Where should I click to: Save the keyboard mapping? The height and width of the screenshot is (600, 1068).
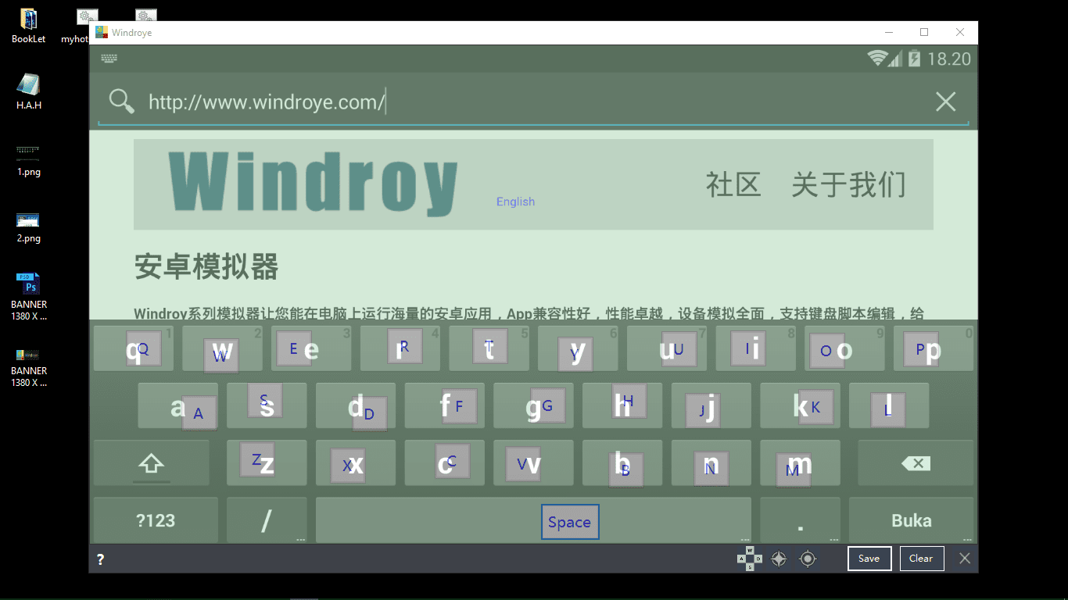click(x=869, y=559)
